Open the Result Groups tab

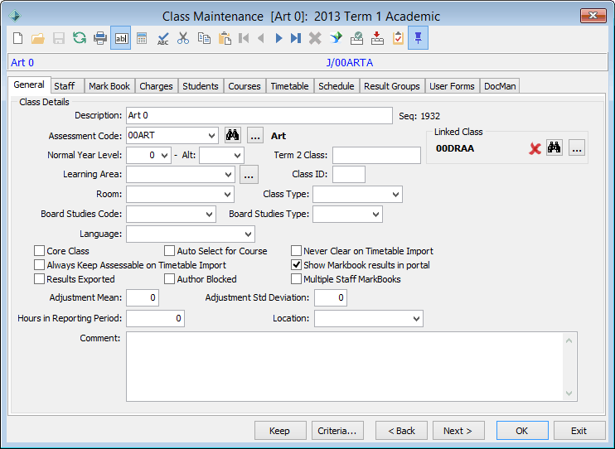pyautogui.click(x=392, y=86)
